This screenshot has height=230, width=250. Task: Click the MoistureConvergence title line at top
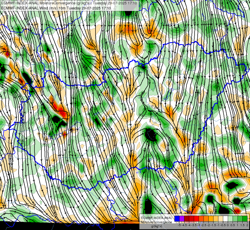[69, 3]
